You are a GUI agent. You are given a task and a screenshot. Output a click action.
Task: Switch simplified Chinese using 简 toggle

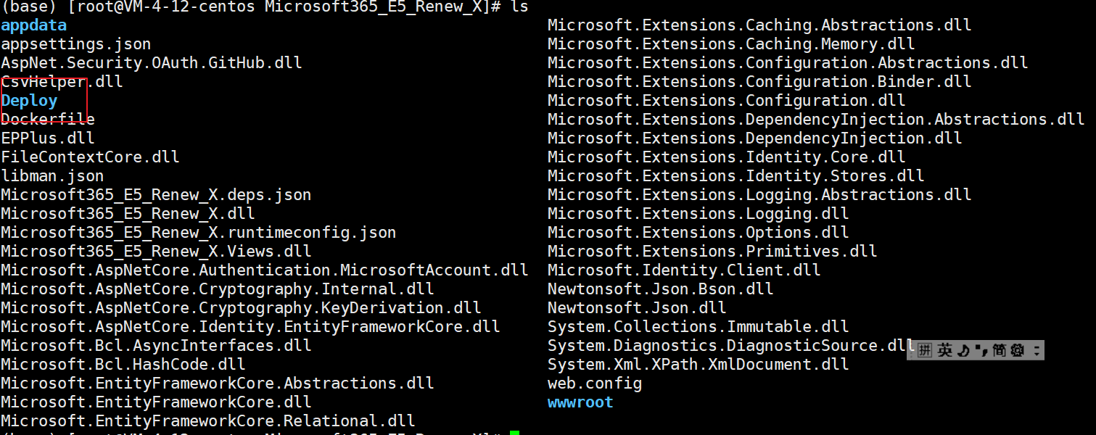[998, 349]
